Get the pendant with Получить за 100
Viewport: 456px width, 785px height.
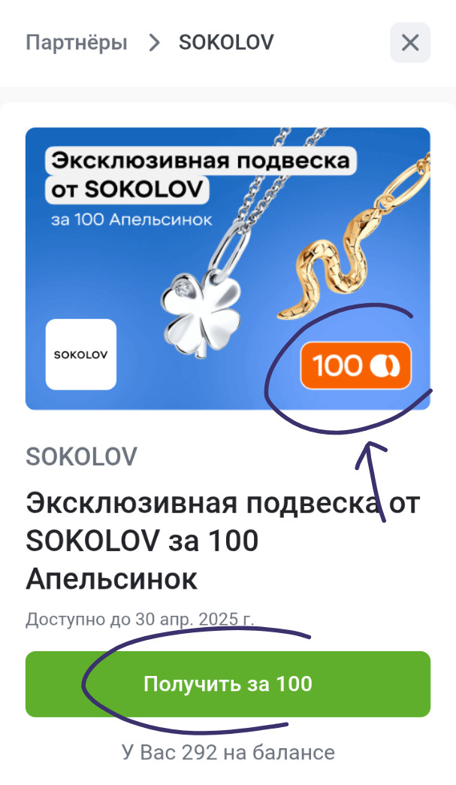click(228, 684)
